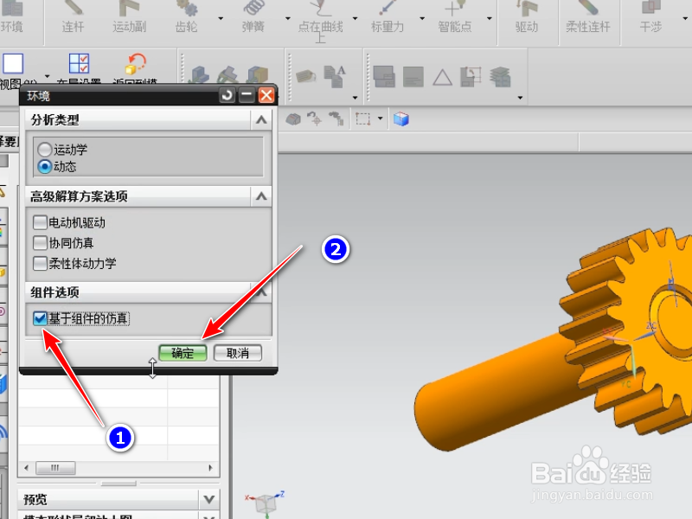Click the gray solid body icon in view toolbar
The image size is (692, 519).
click(x=293, y=119)
